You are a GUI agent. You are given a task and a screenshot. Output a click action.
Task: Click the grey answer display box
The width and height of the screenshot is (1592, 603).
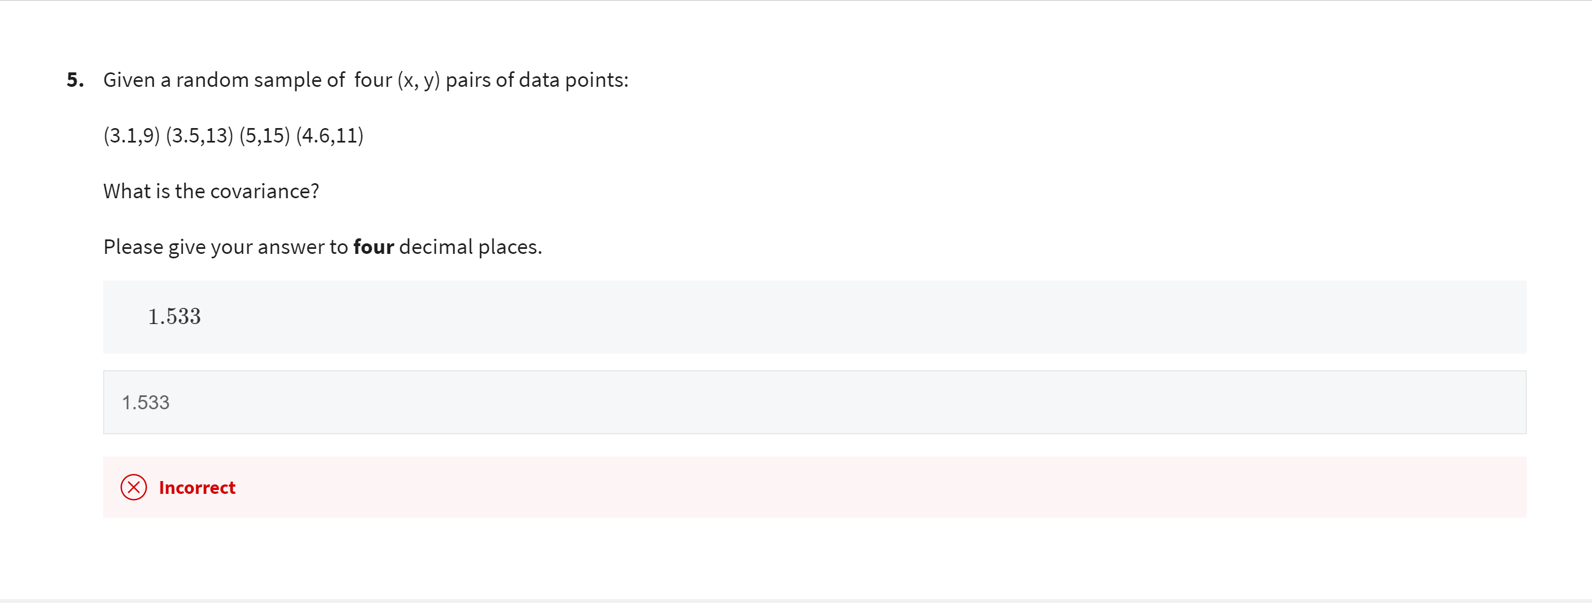tap(803, 316)
